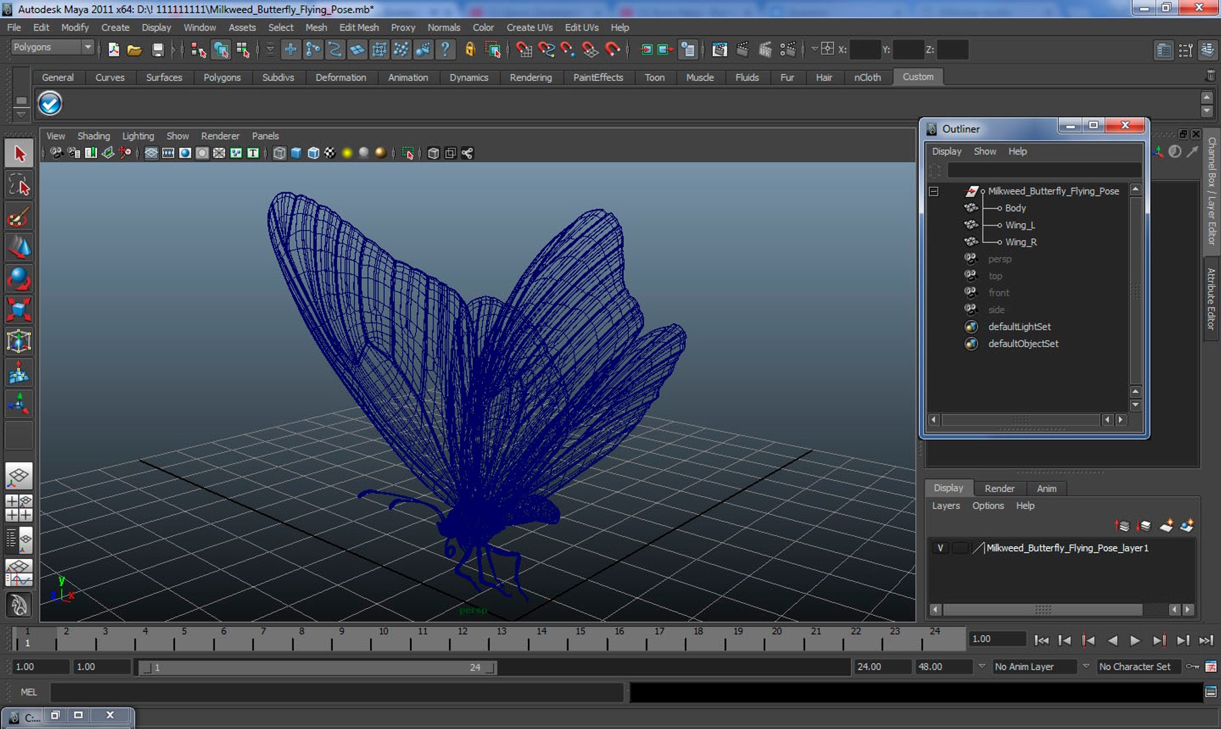The height and width of the screenshot is (729, 1221).
Task: Open the Create UVs menu
Action: pos(529,28)
